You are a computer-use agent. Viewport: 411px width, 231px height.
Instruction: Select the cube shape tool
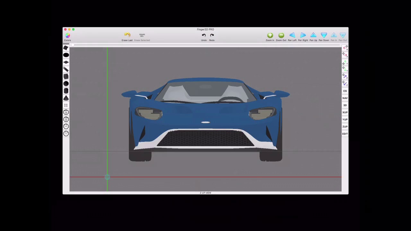pyautogui.click(x=66, y=76)
